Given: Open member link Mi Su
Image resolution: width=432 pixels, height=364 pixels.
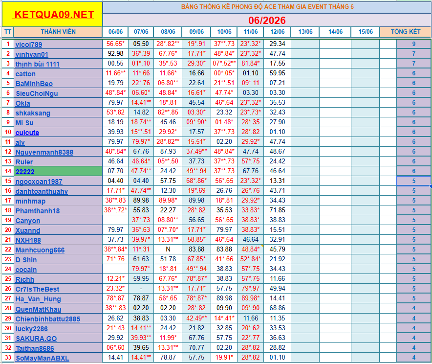Looking at the screenshot, I should 24,123.
